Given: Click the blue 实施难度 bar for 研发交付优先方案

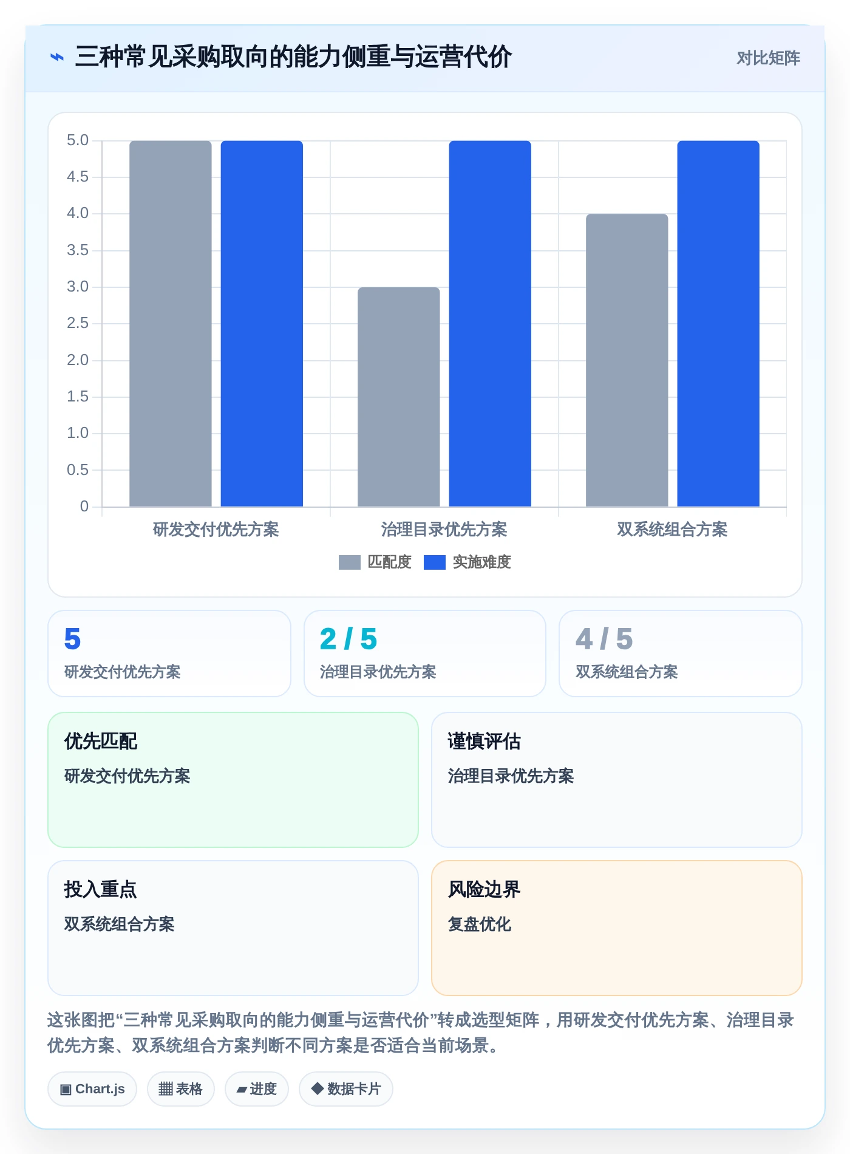Looking at the screenshot, I should pos(262,324).
